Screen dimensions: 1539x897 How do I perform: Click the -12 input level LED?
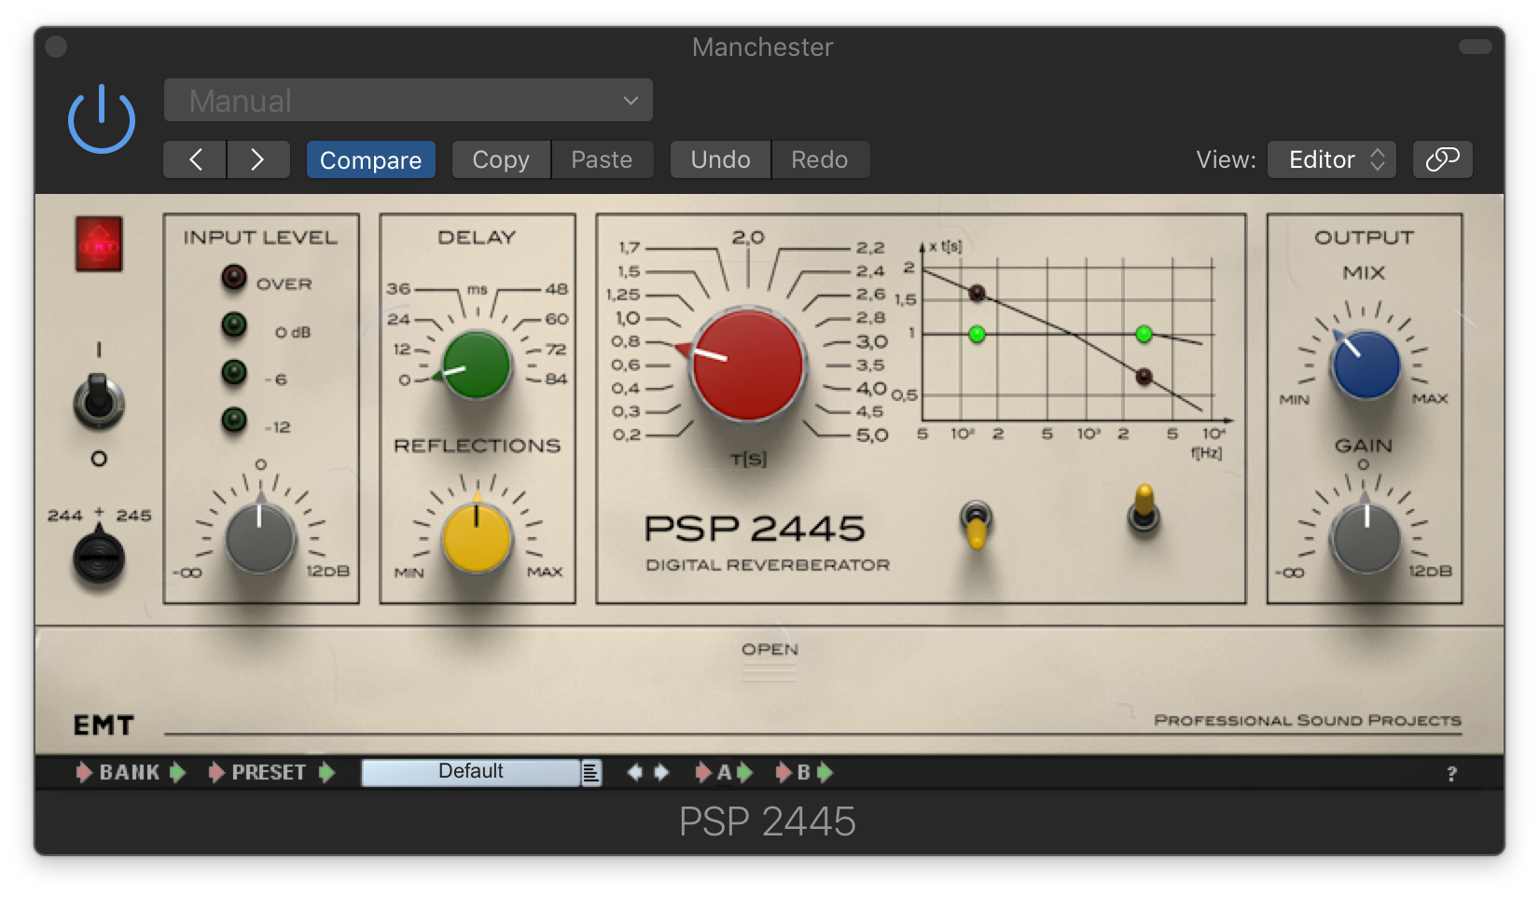[233, 420]
